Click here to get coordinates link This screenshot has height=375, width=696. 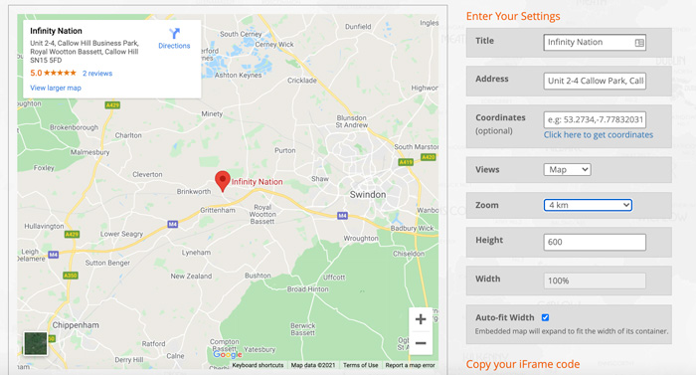click(599, 134)
